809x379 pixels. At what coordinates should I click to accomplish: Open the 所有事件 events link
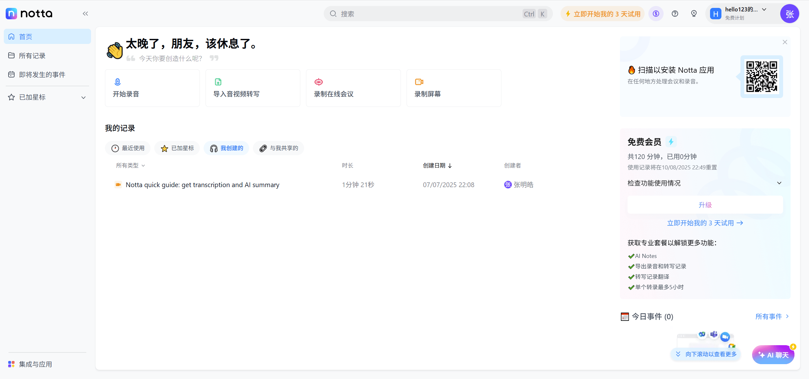tap(771, 316)
